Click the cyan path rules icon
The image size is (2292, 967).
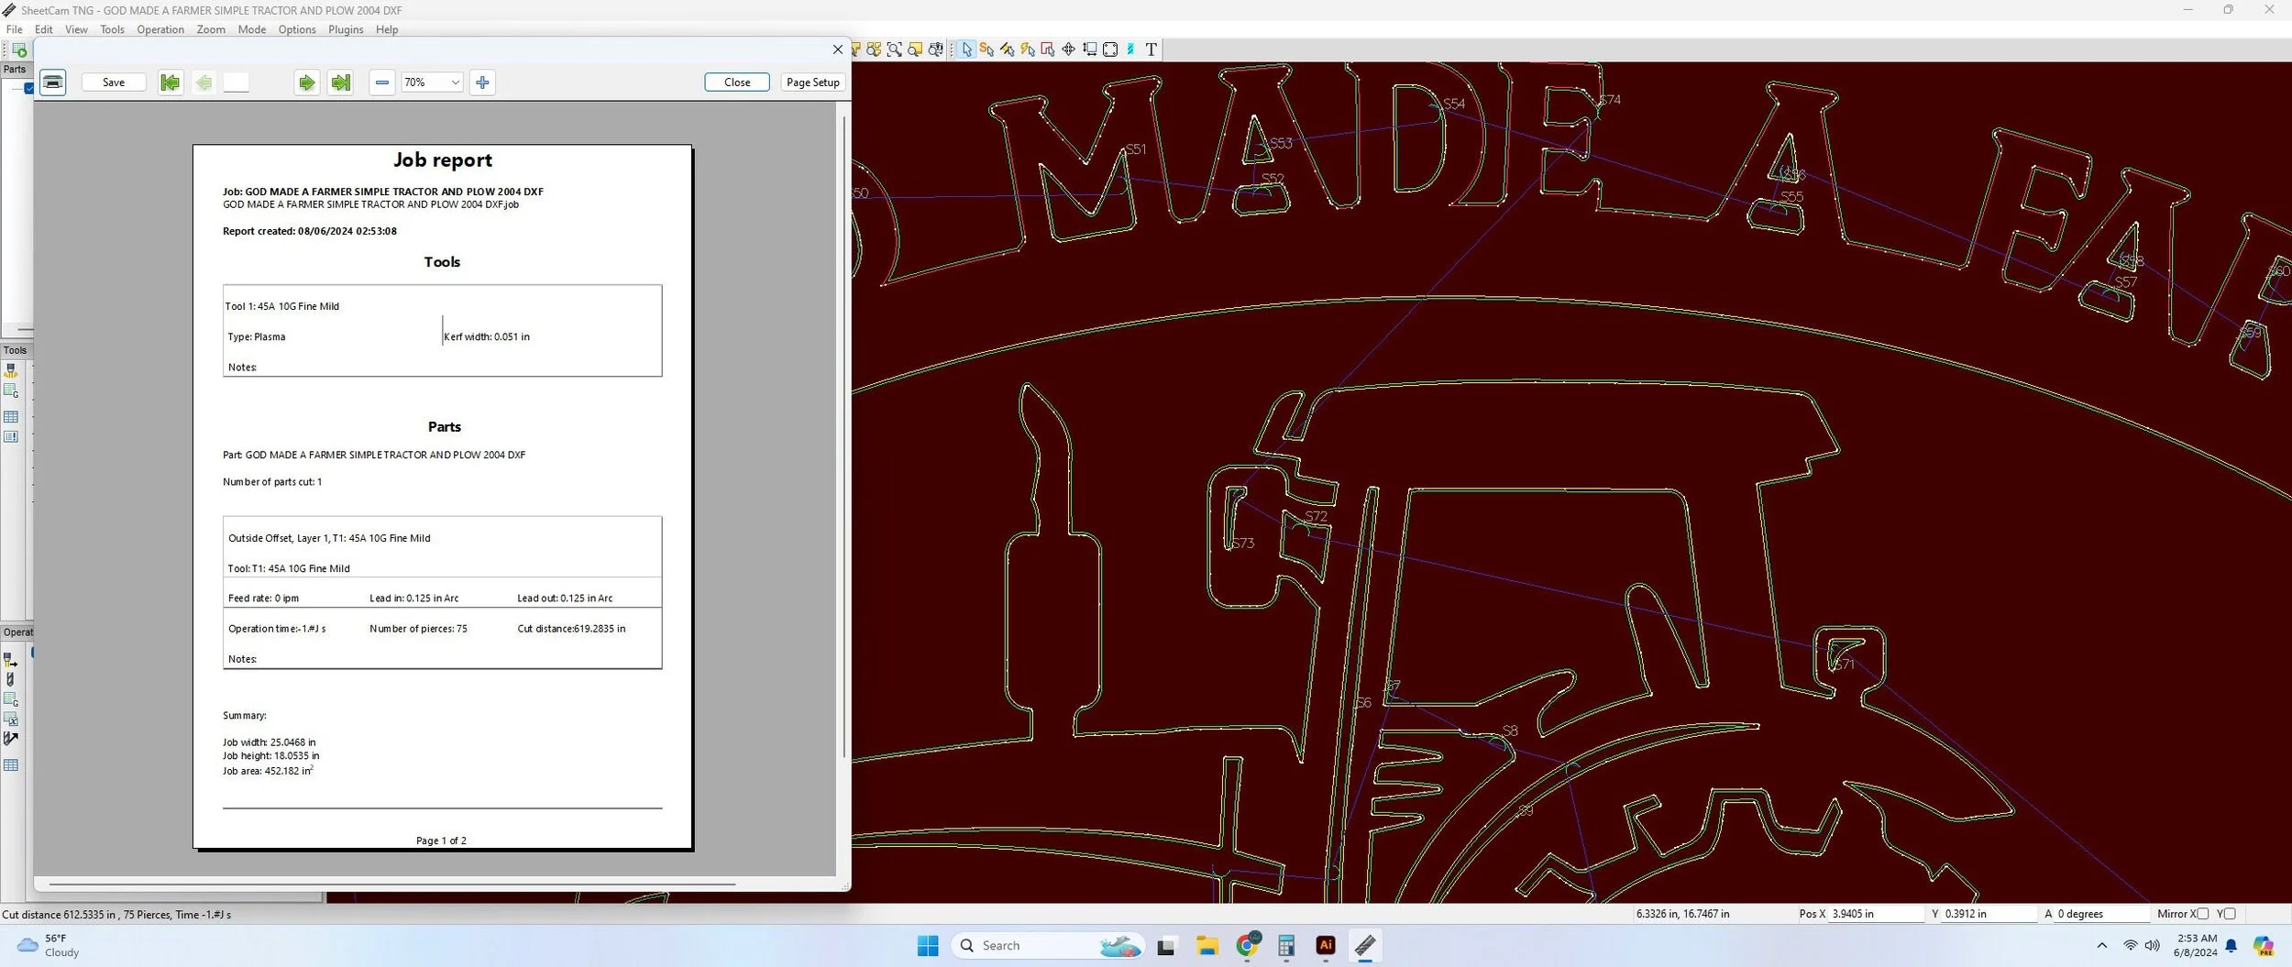pyautogui.click(x=1130, y=49)
